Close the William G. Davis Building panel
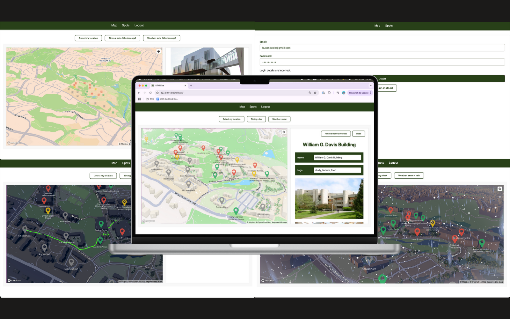 coord(359,134)
